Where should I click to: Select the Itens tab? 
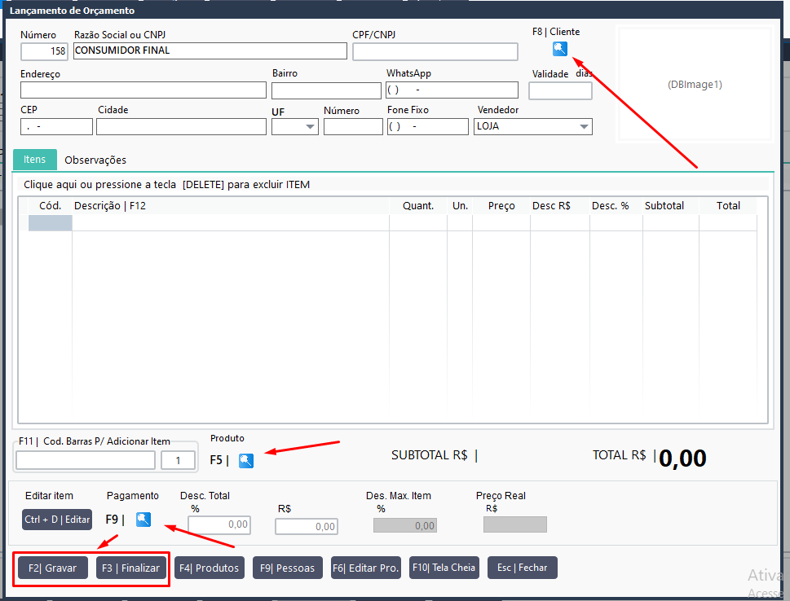(x=35, y=159)
